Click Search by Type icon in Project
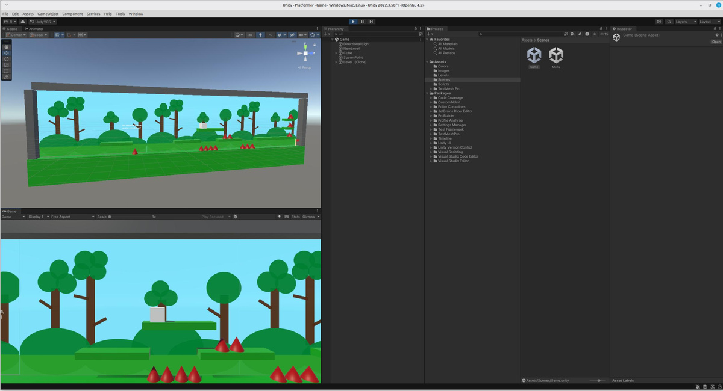 [x=572, y=34]
